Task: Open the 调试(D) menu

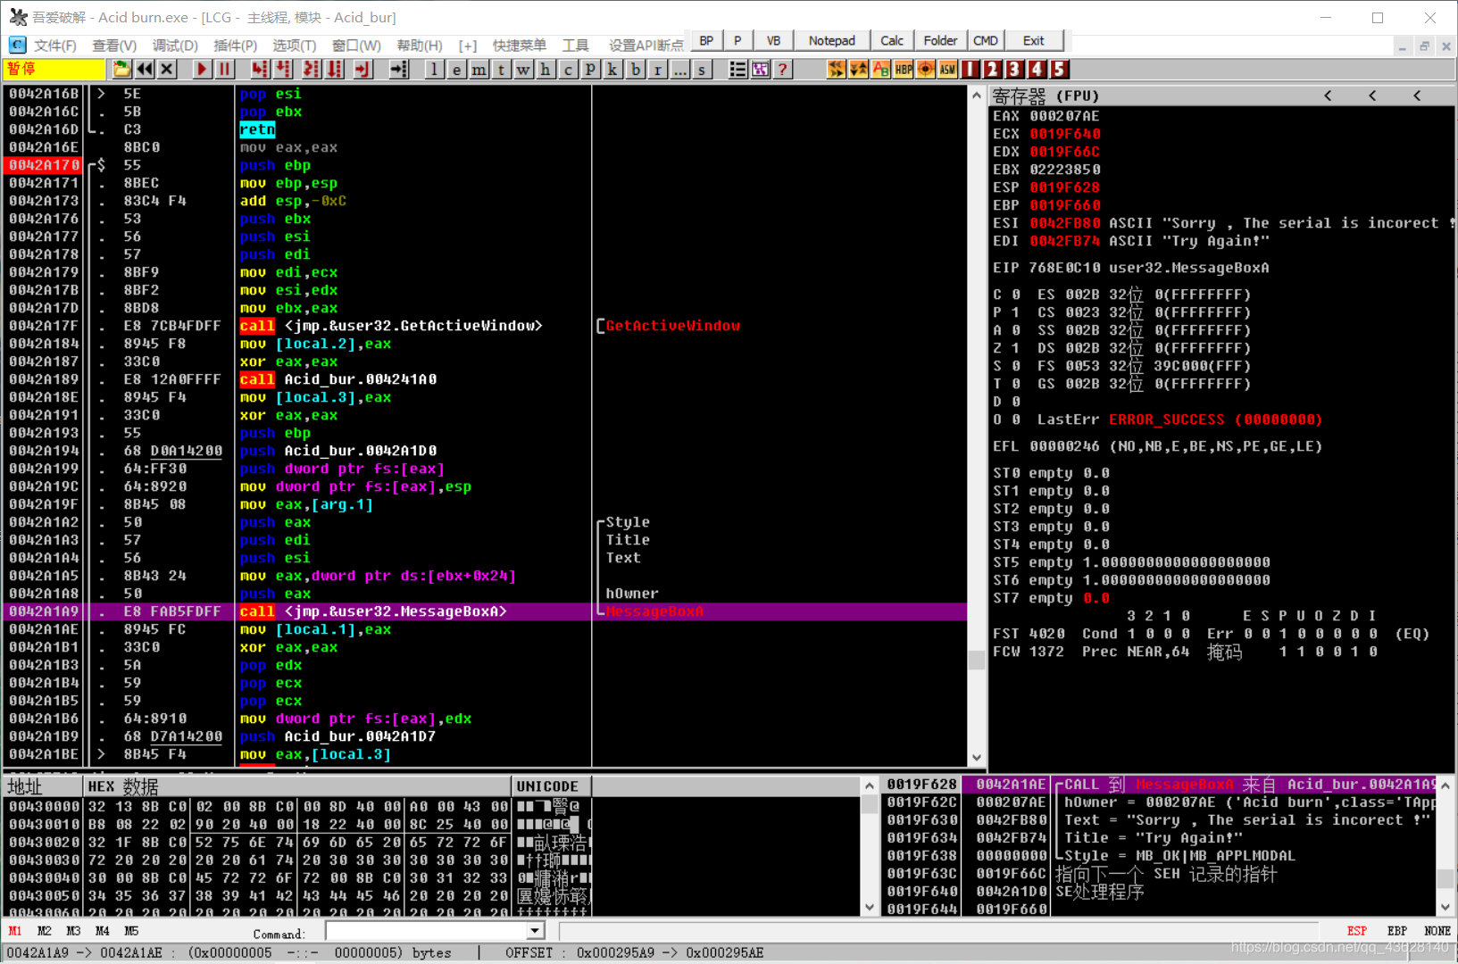Action: (175, 45)
